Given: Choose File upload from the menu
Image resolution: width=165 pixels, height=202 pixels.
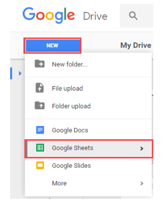Looking at the screenshot, I should [x=88, y=89].
